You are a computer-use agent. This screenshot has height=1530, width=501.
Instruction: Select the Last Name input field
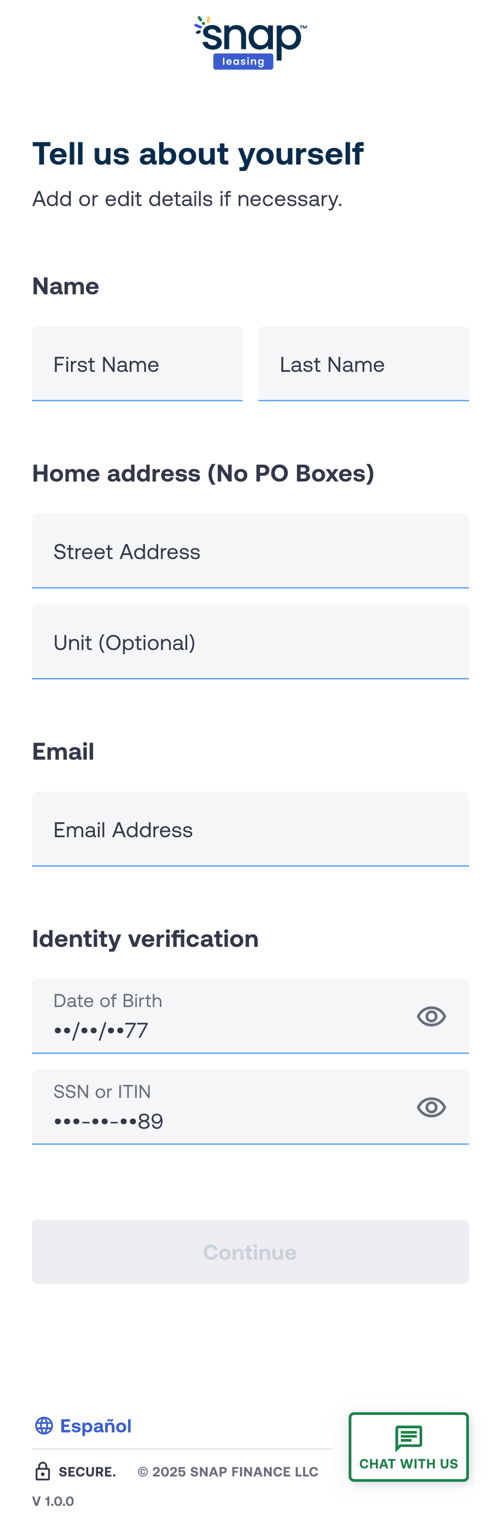pos(363,364)
